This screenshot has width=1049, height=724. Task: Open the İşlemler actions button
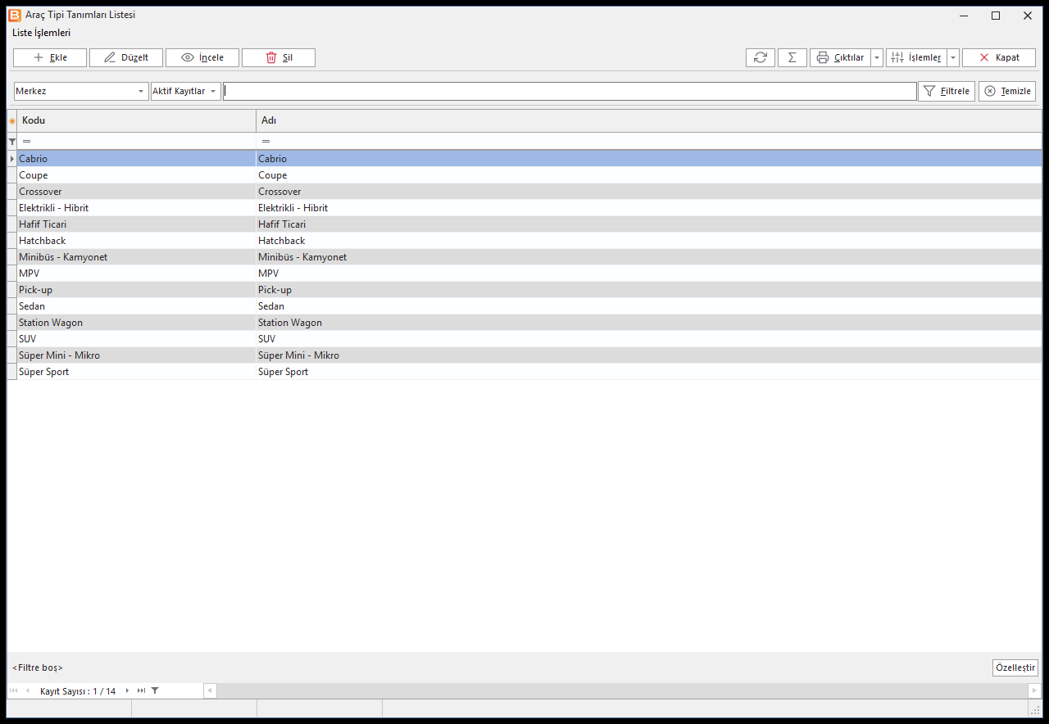tap(916, 57)
